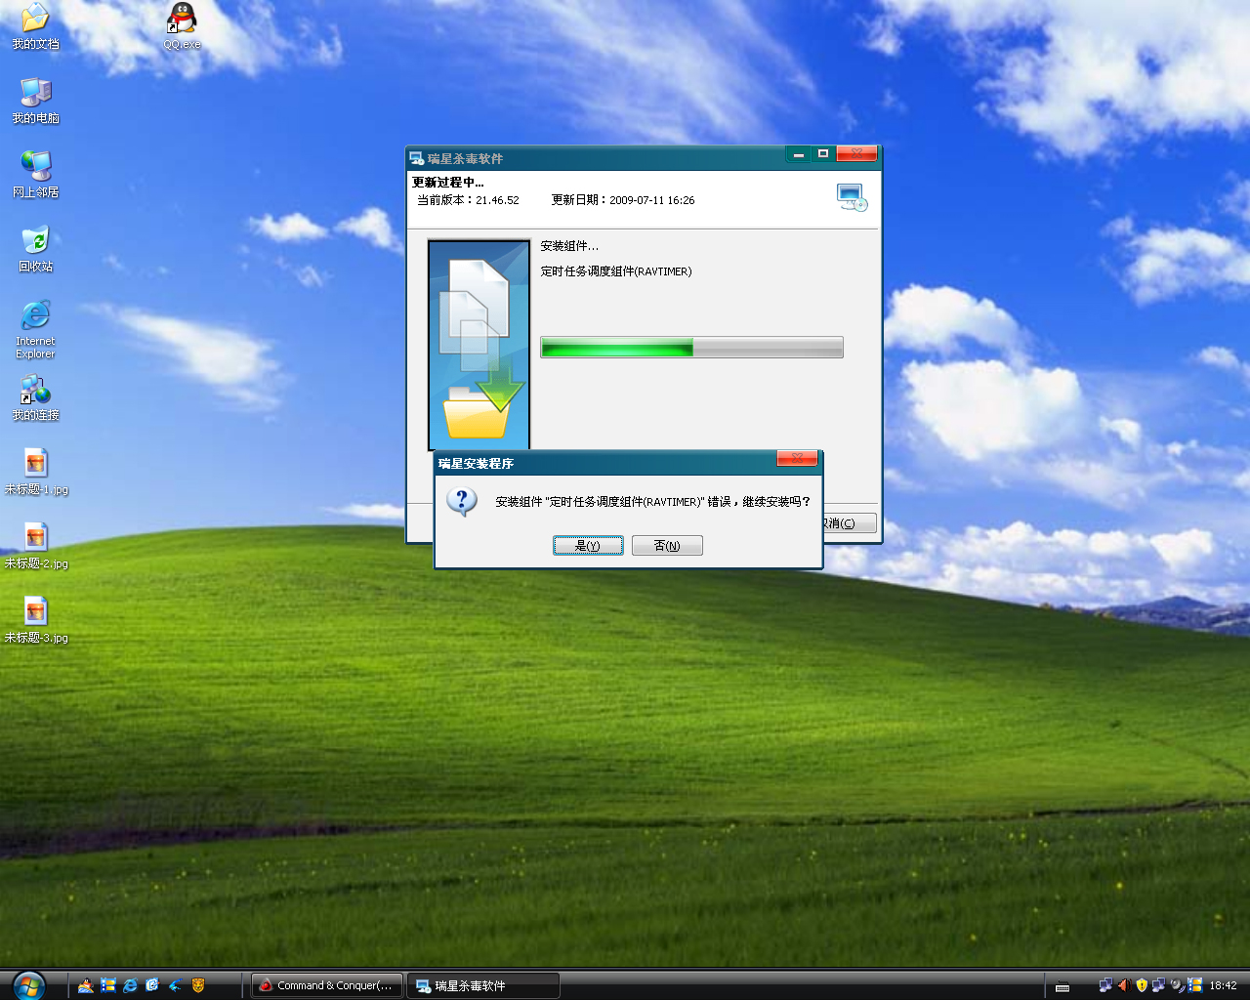Click the 当前版本：21.46.52 version text
Image resolution: width=1250 pixels, height=1000 pixels.
pyautogui.click(x=468, y=200)
